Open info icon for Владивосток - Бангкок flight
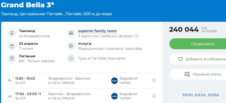The height and width of the screenshot is (103, 226). [154, 80]
